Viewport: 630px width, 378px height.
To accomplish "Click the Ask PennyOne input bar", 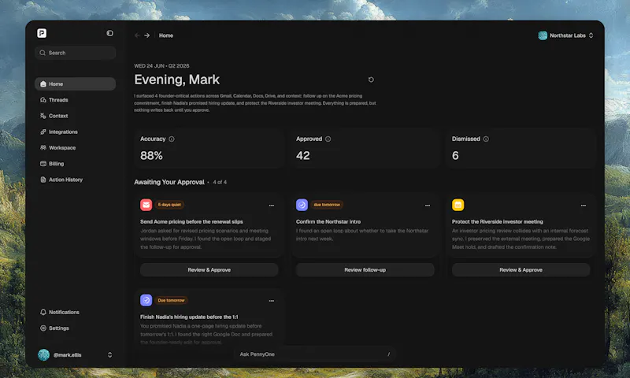I will click(314, 354).
